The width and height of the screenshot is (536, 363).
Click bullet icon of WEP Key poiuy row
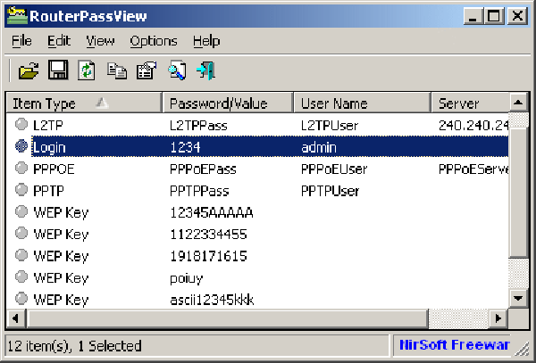coord(21,276)
